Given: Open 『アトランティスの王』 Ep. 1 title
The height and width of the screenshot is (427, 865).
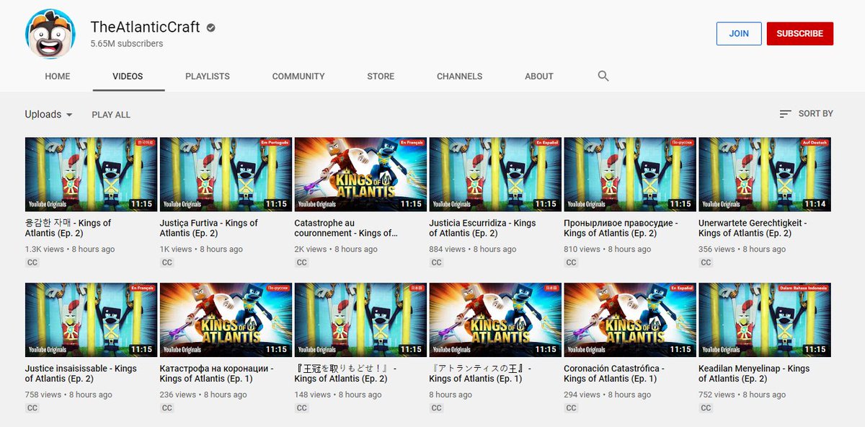Looking at the screenshot, I should click(481, 374).
